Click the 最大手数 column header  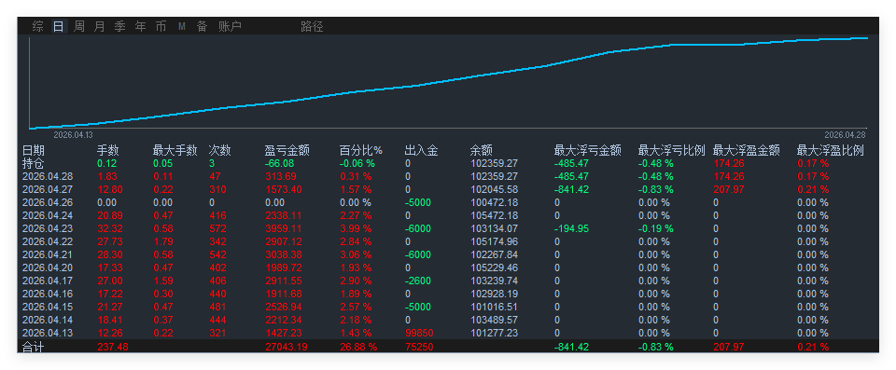pyautogui.click(x=175, y=151)
